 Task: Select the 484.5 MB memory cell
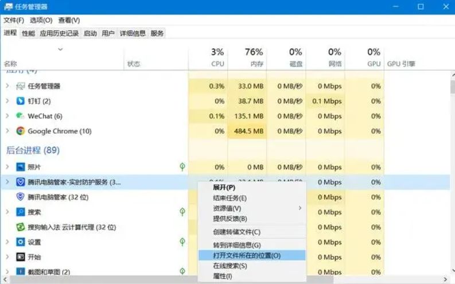point(247,131)
